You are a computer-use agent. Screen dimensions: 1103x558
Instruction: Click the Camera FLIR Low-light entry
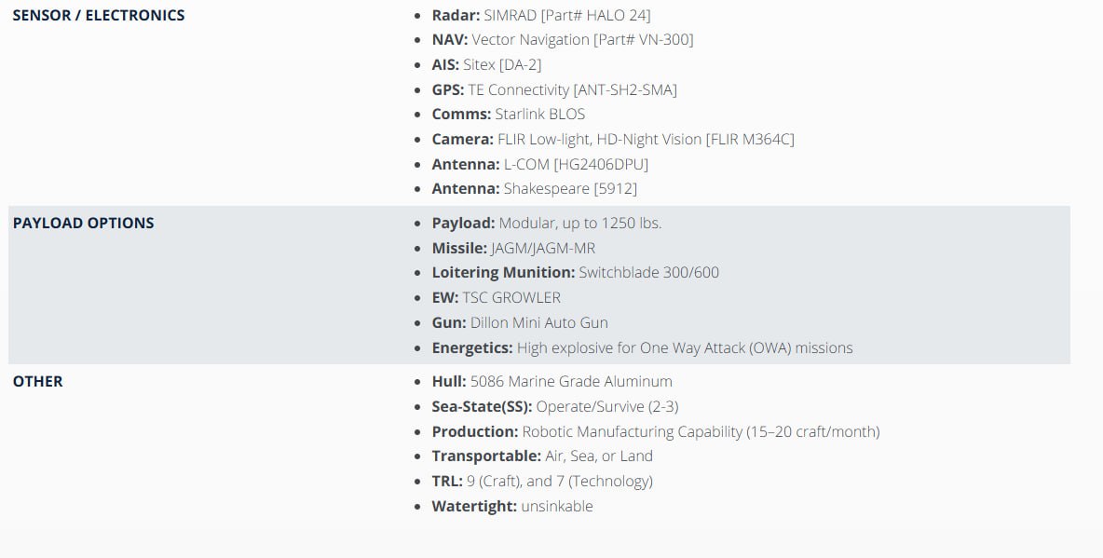tap(612, 139)
